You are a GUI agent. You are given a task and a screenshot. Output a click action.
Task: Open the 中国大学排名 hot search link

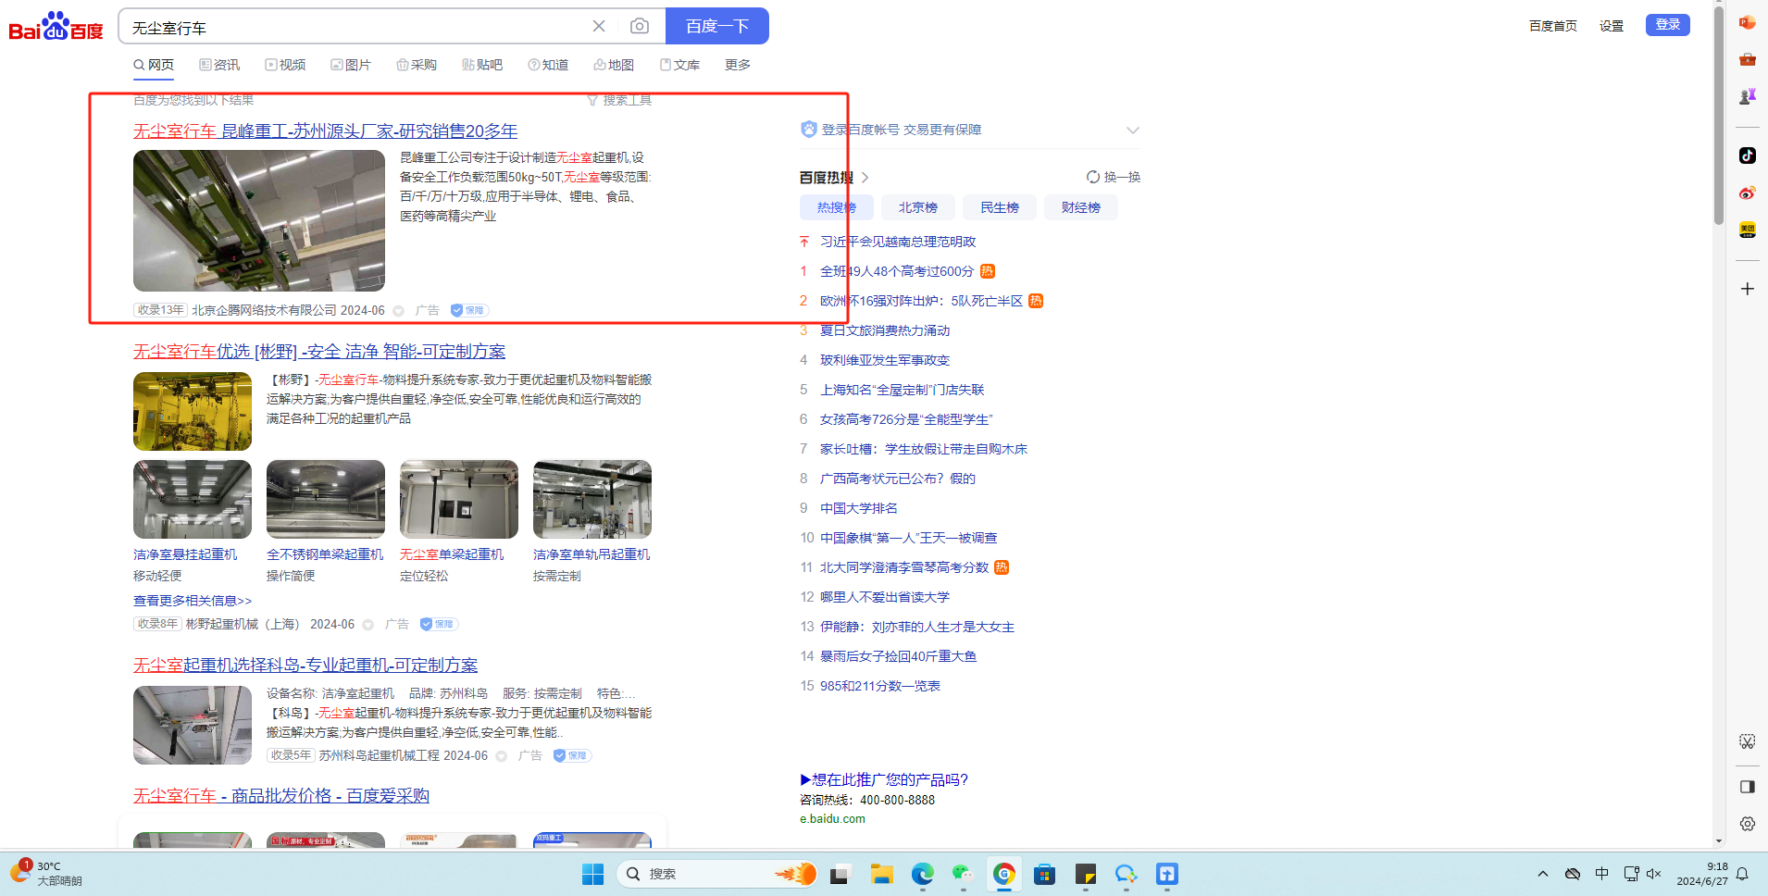(x=858, y=508)
